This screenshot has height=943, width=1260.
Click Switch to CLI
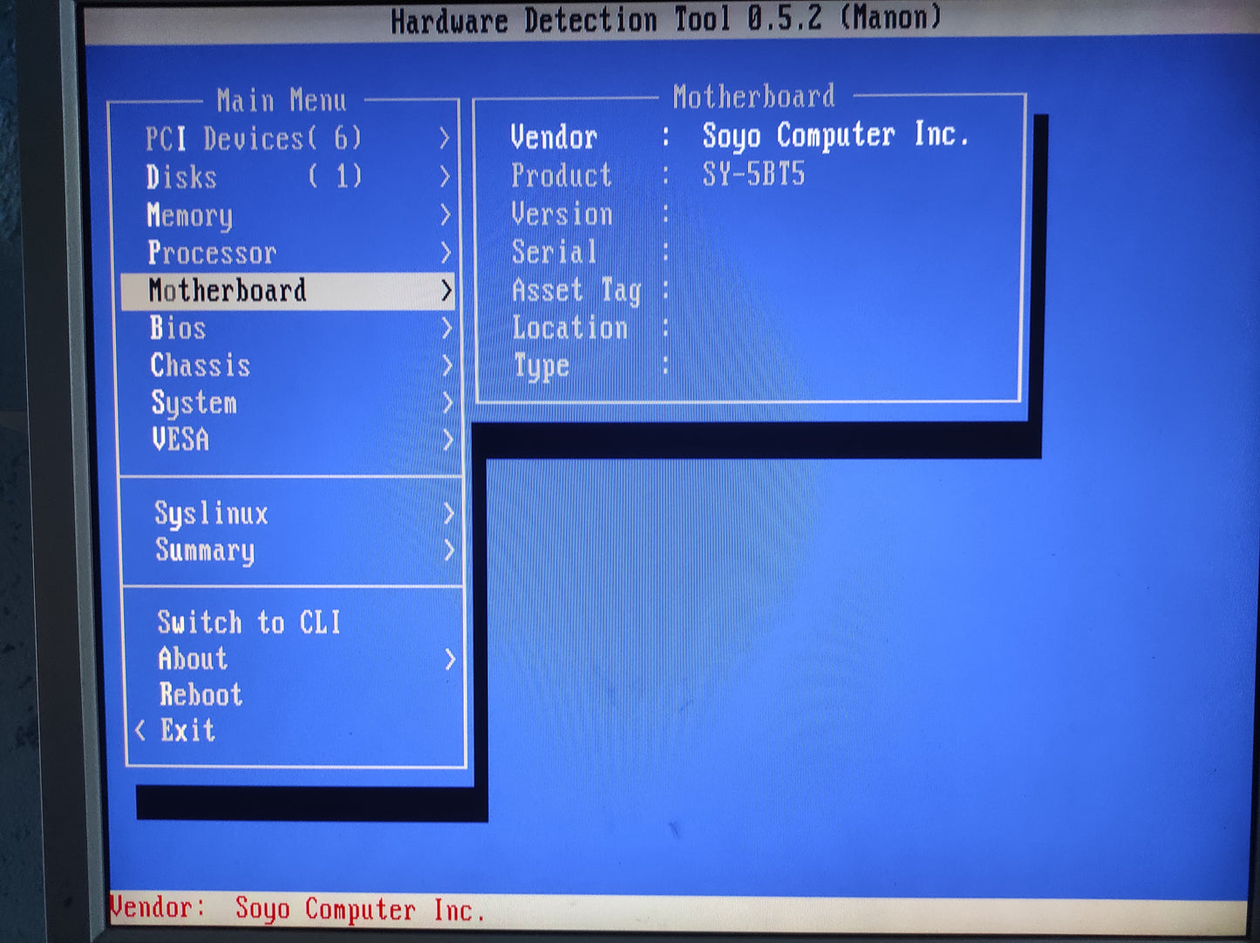coord(249,622)
